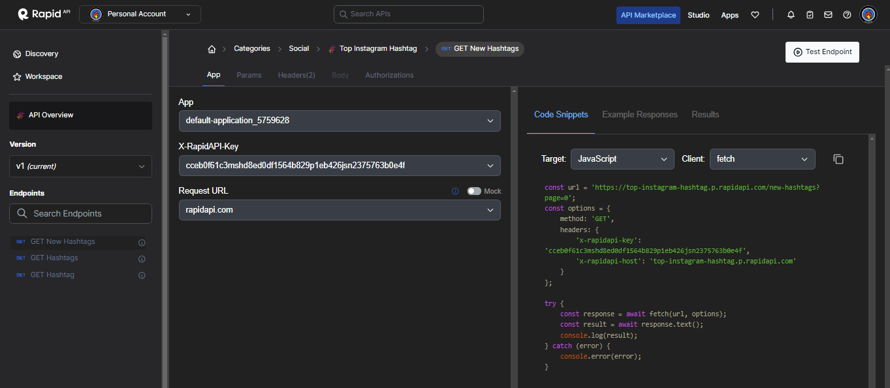Viewport: 890px width, 388px height.
Task: Click the Test Endpoint button
Action: (822, 52)
